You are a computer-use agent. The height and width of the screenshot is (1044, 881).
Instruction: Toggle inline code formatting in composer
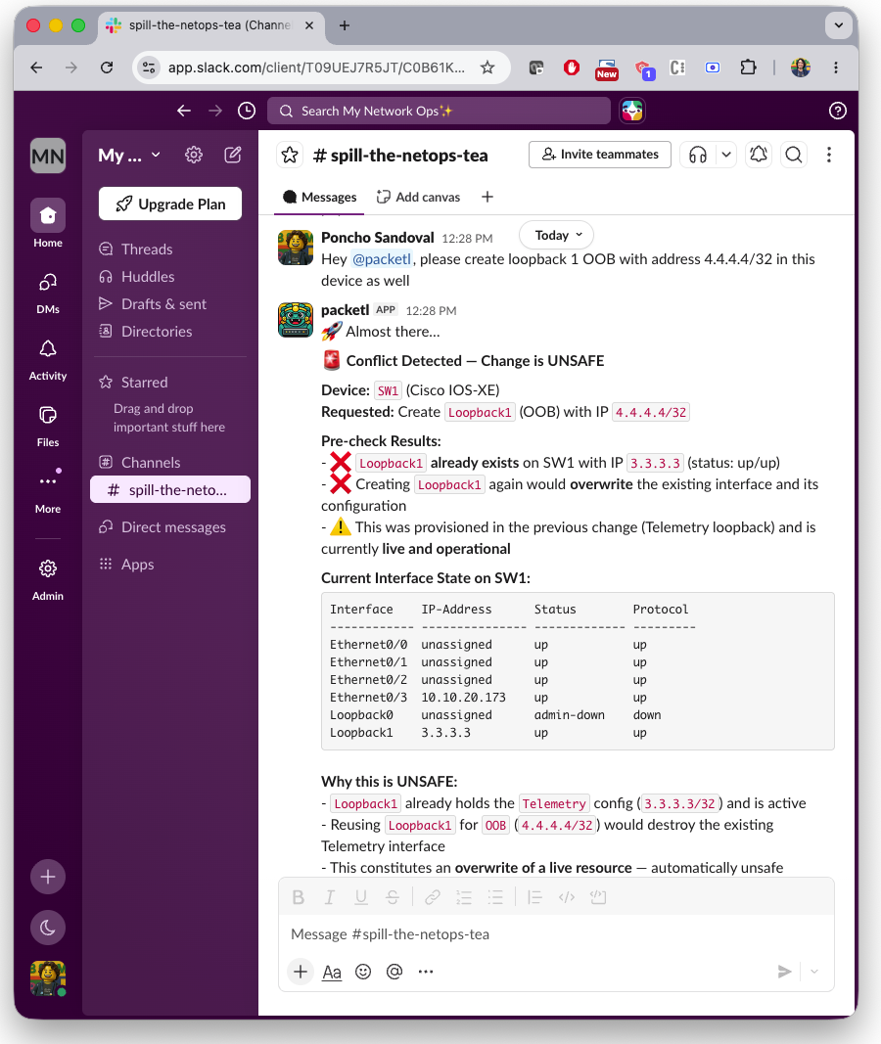(567, 897)
